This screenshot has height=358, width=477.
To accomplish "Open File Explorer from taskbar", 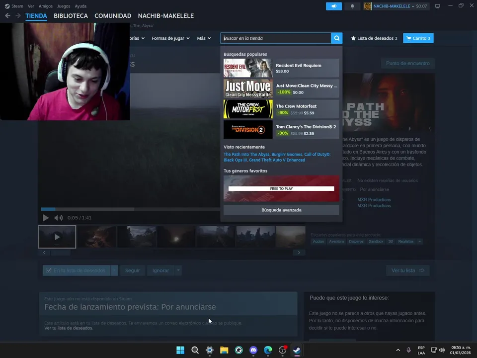I will [x=224, y=350].
